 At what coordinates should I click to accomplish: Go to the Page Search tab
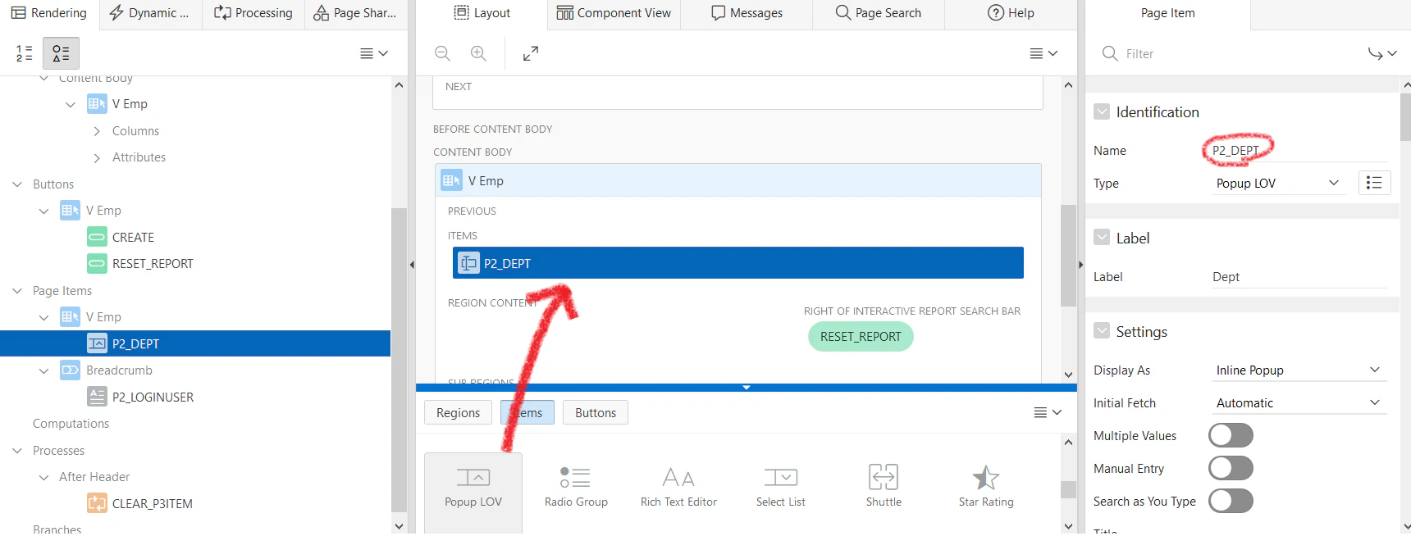click(879, 14)
